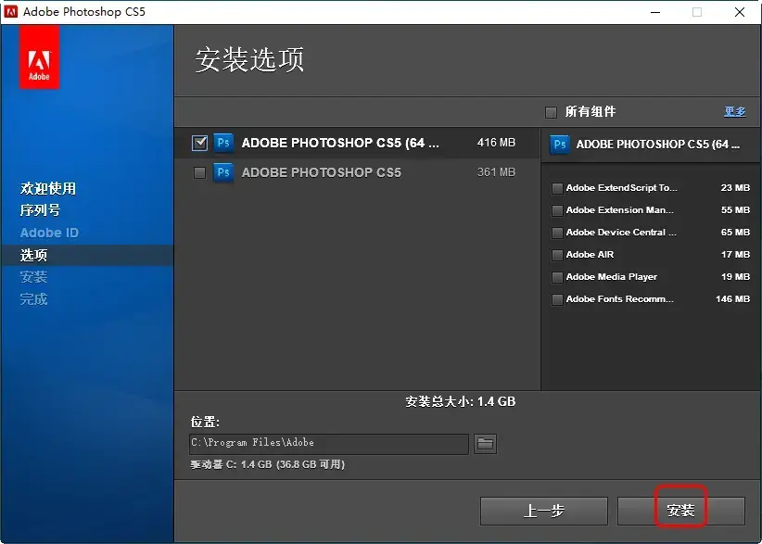Select 完成 step in sidebar
762x544 pixels.
click(x=33, y=299)
